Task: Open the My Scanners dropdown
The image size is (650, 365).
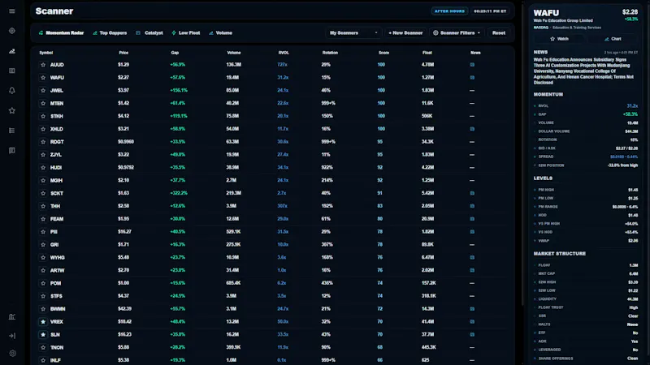Action: click(x=353, y=32)
